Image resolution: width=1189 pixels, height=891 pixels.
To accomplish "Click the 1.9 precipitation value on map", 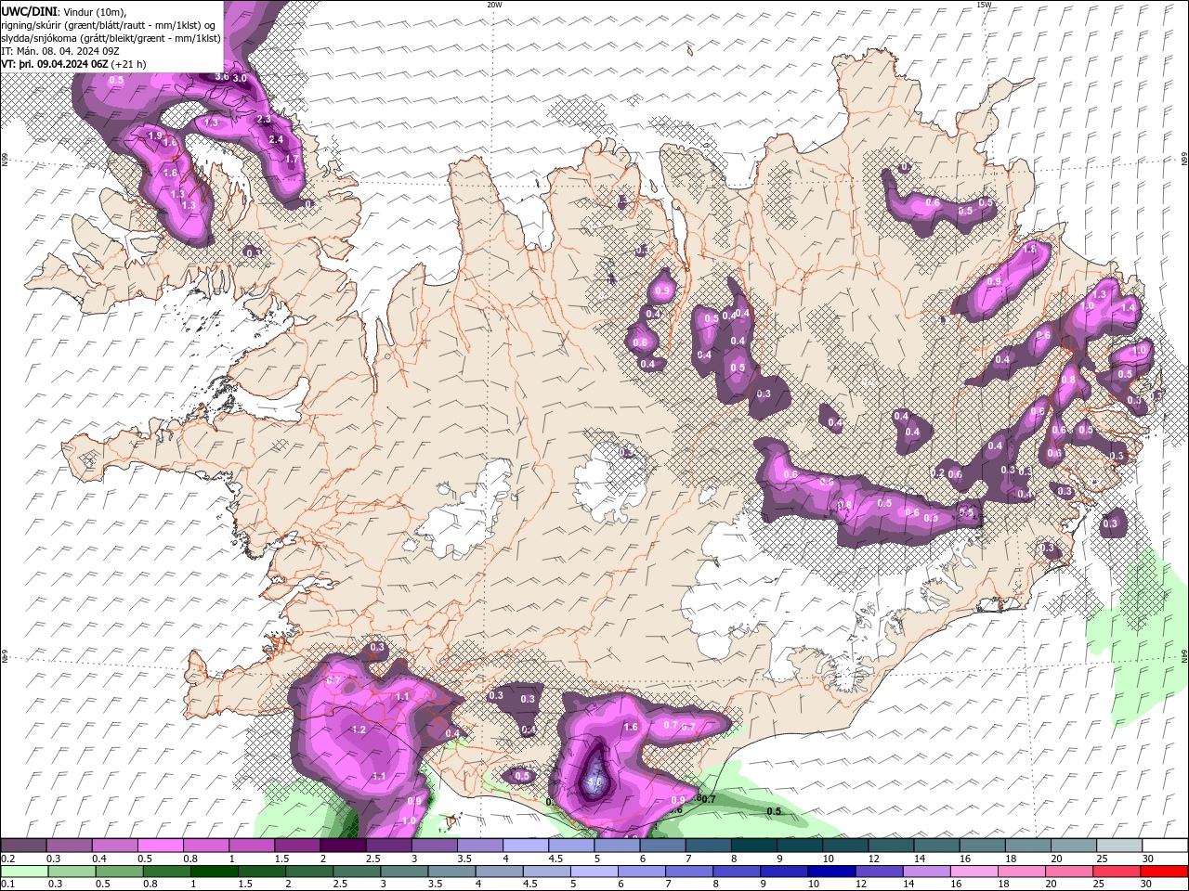I will click(x=155, y=136).
